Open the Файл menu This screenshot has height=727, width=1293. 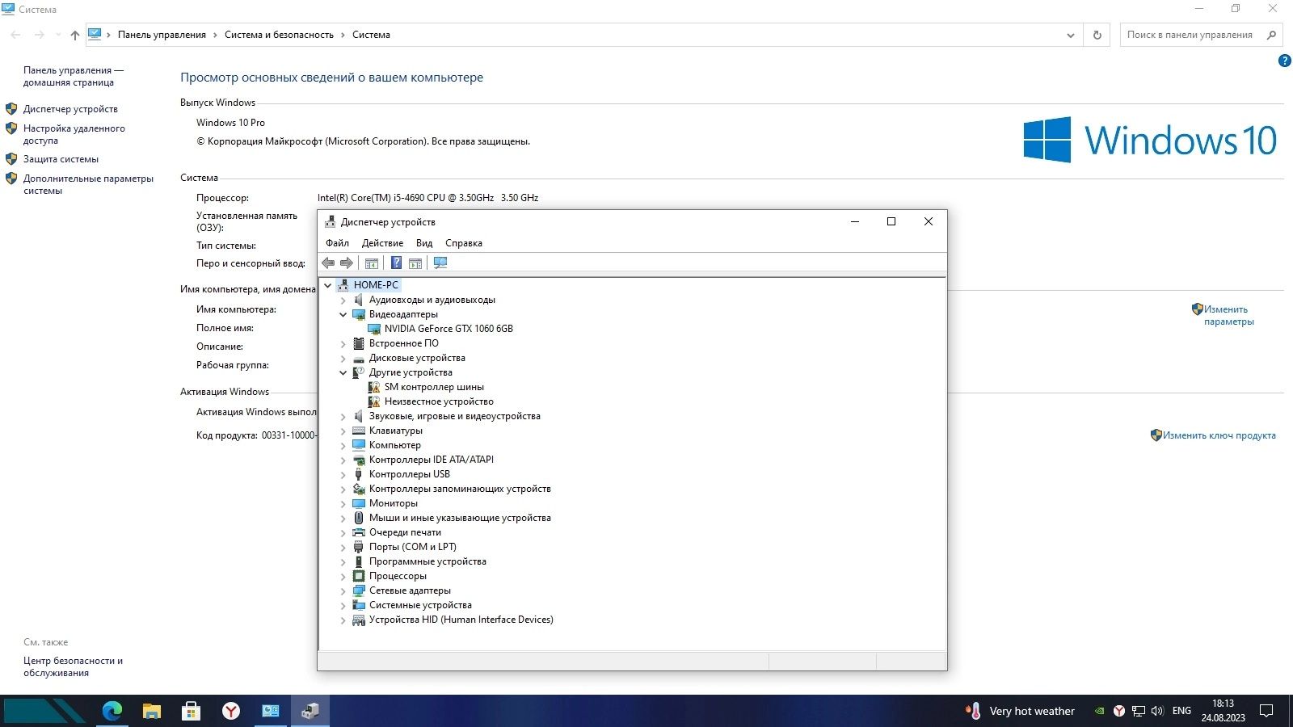[x=337, y=243]
